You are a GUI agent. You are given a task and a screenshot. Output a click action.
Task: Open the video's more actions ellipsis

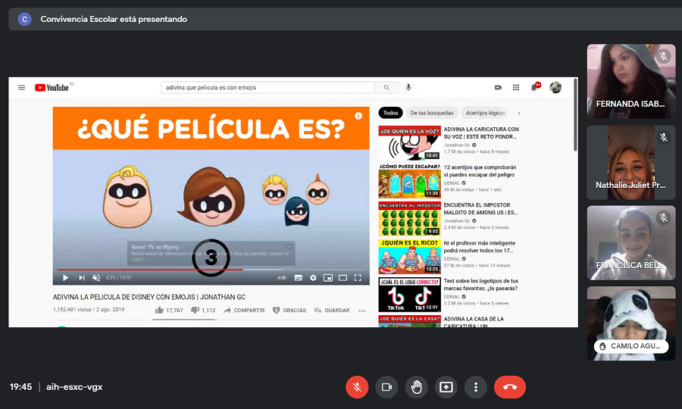coord(362,311)
